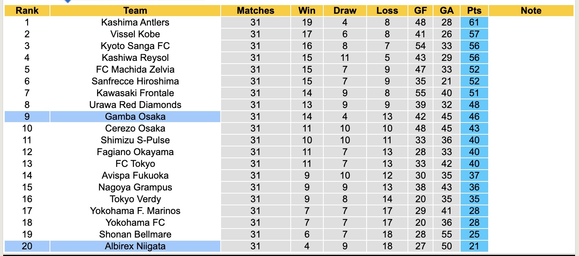Click the Vissel Kobe team name

(x=135, y=34)
